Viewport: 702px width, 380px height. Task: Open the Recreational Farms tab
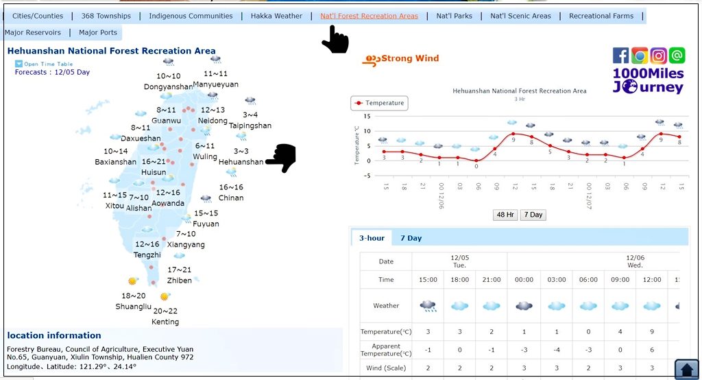tap(601, 16)
